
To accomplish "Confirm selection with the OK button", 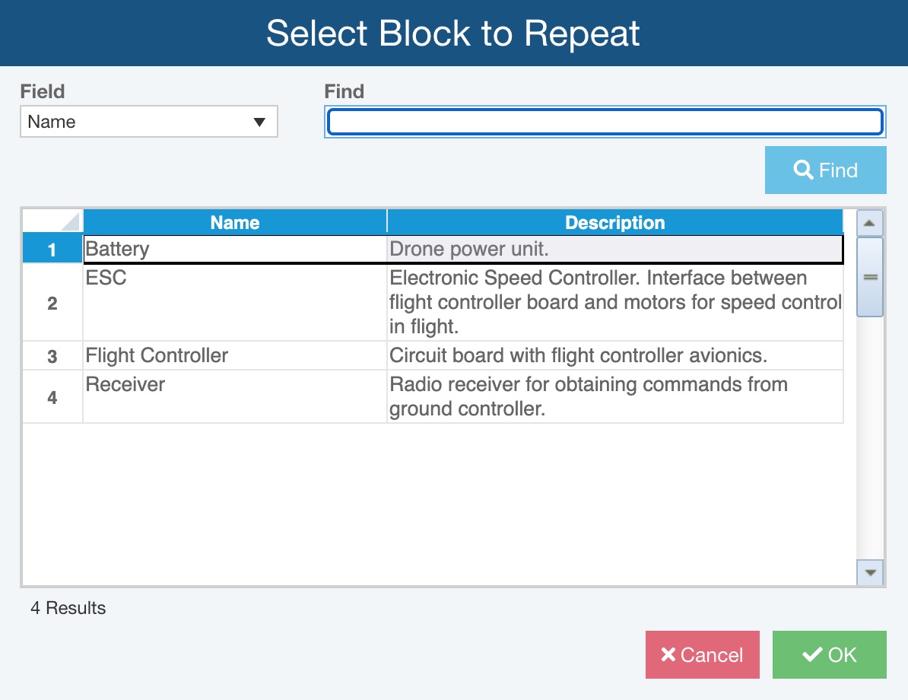I will 829,654.
